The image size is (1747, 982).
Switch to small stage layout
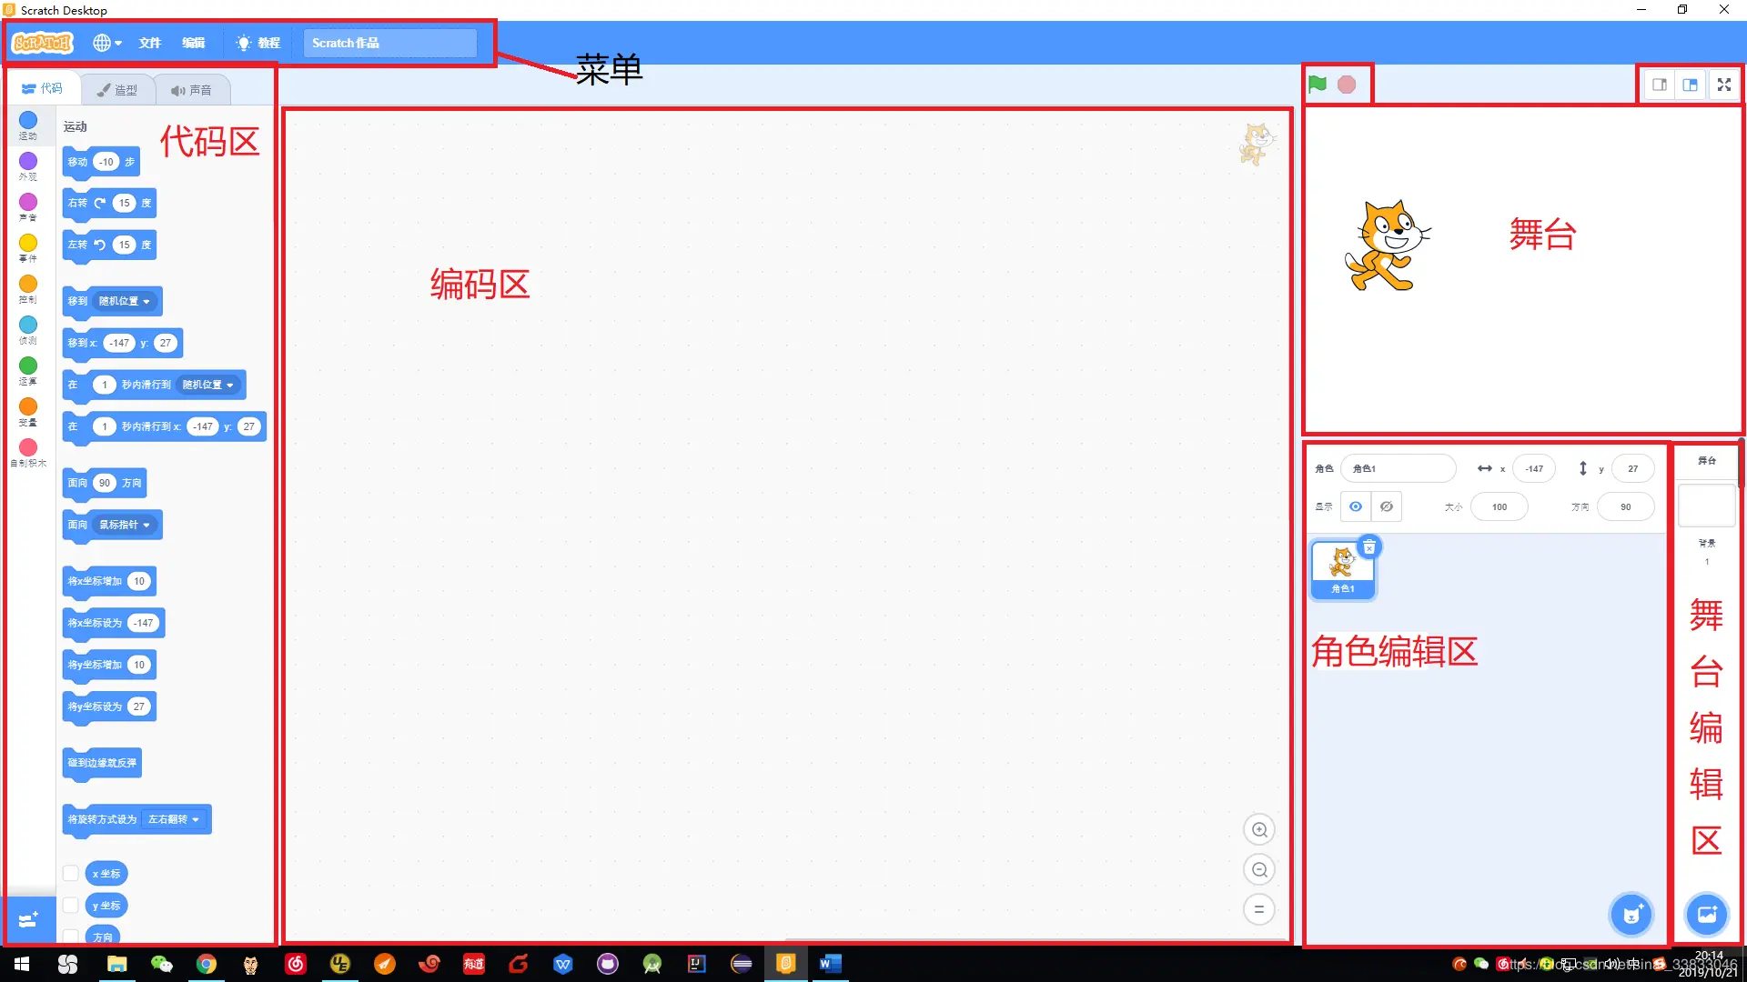pyautogui.click(x=1660, y=85)
